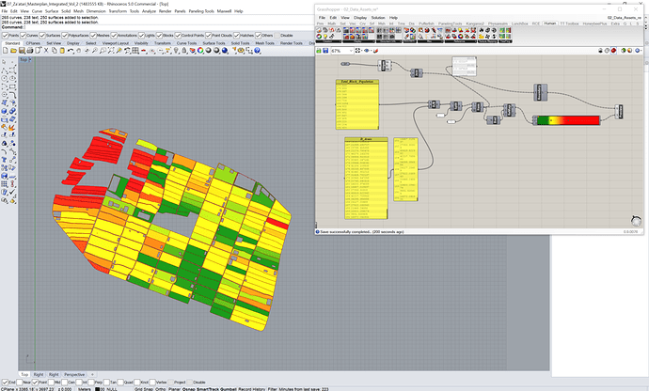Click the Undo arrow icon

tap(70, 51)
